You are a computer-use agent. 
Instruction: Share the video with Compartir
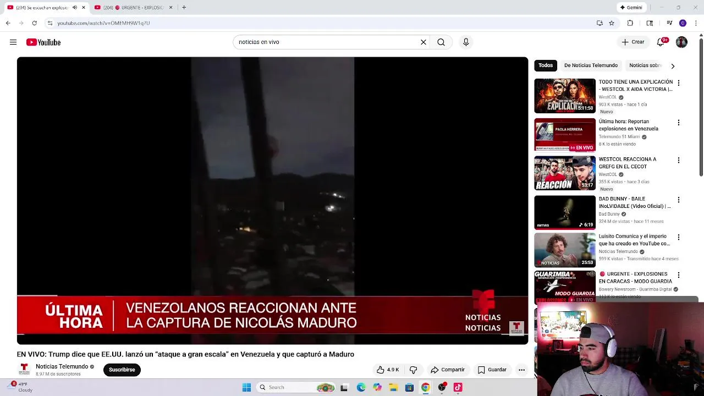448,370
